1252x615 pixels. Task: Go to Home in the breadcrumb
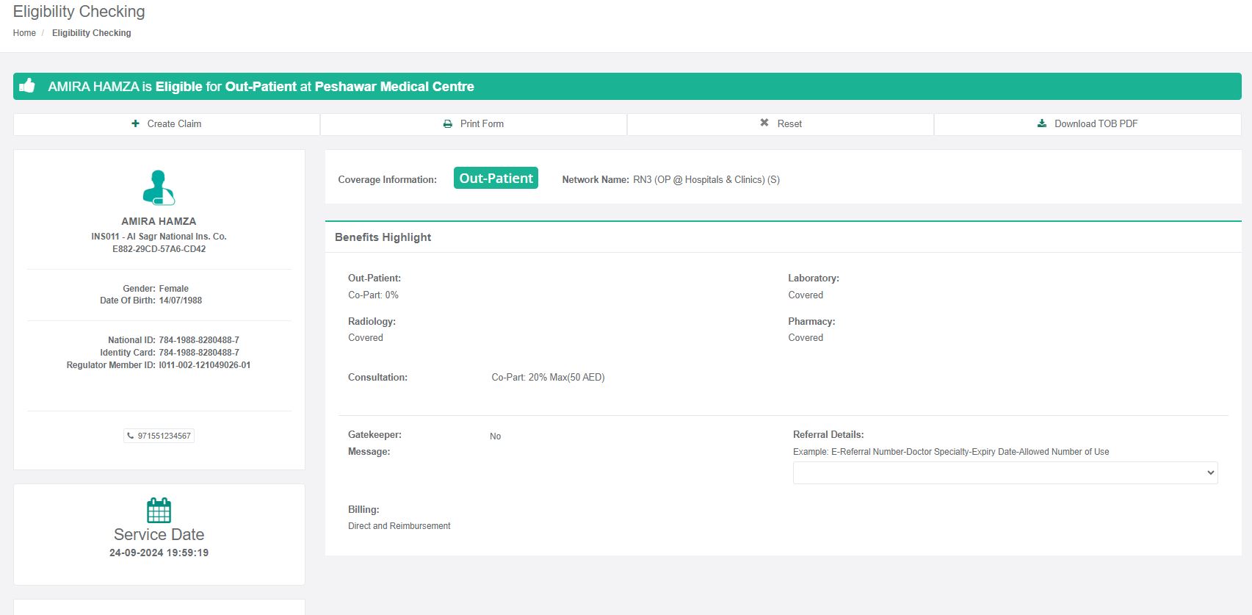(x=24, y=33)
